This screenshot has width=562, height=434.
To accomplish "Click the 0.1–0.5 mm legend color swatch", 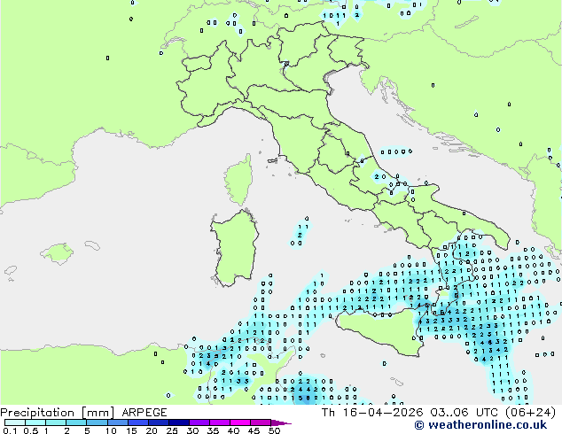I will [15, 422].
